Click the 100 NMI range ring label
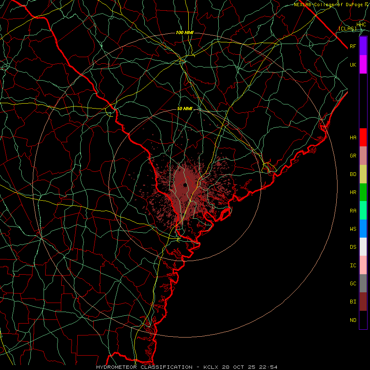 point(185,32)
